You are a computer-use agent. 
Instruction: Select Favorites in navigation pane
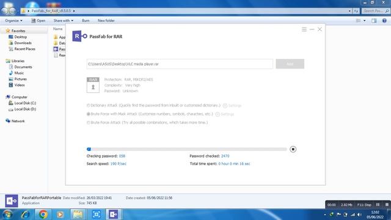click(18, 31)
